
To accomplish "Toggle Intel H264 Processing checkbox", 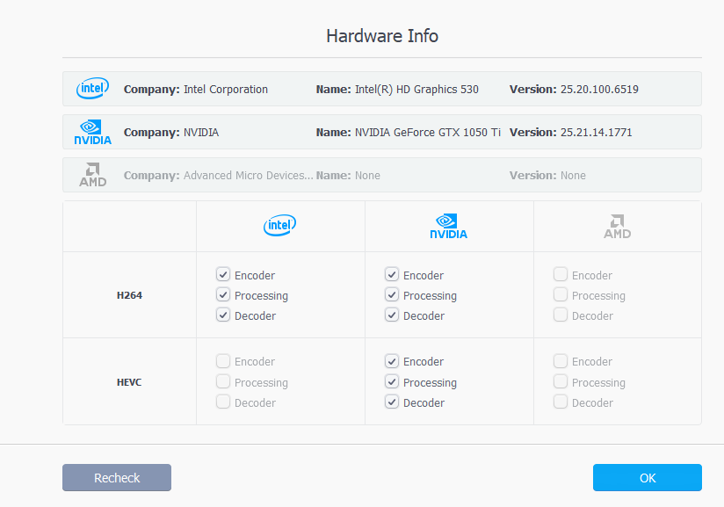I will [223, 294].
